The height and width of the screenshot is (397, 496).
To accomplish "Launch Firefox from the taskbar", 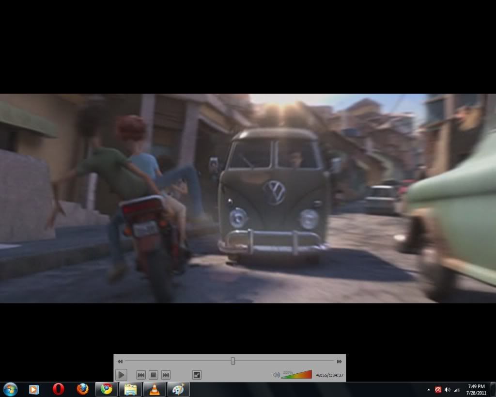I will point(83,389).
